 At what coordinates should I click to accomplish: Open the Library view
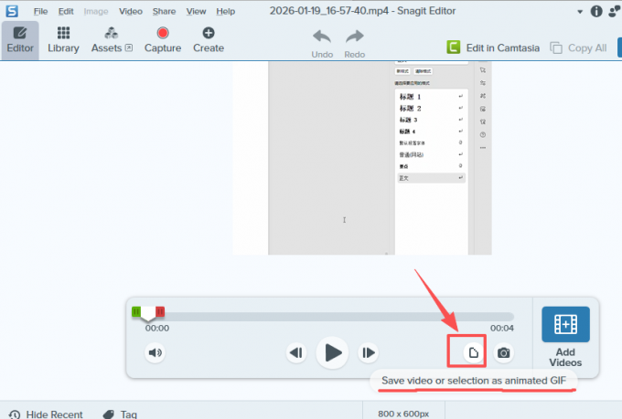63,40
